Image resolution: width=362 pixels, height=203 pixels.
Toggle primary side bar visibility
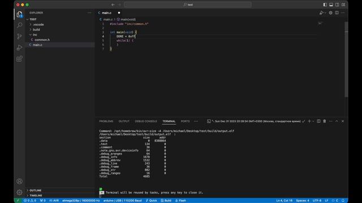325,5
